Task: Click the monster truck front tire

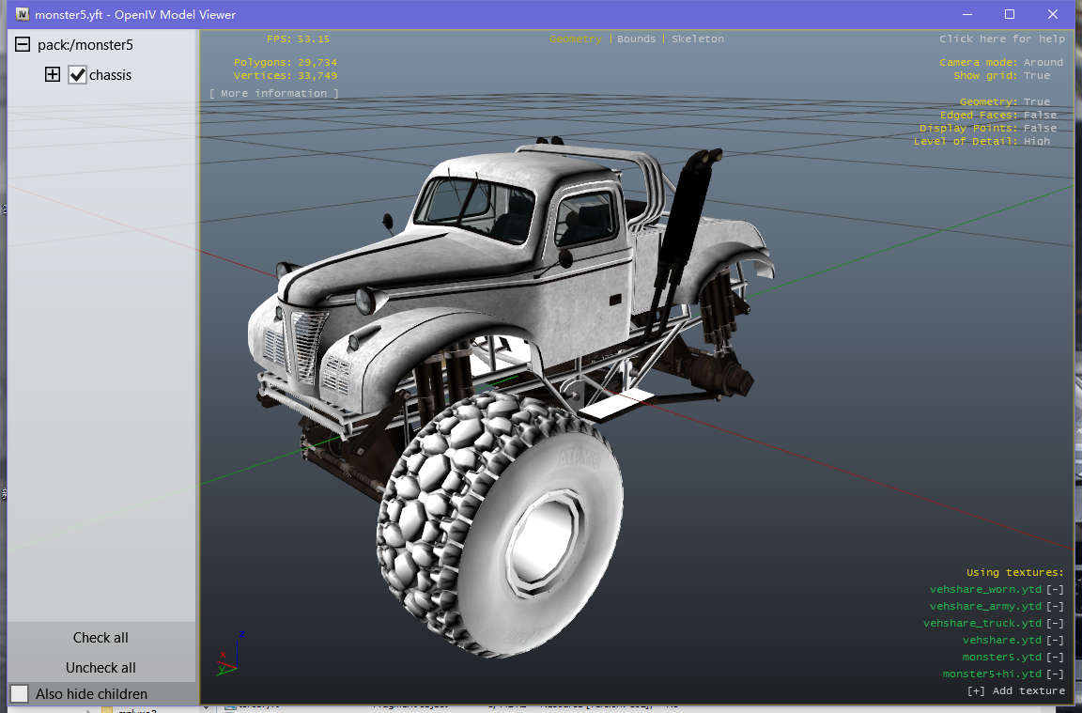Action: 501,524
